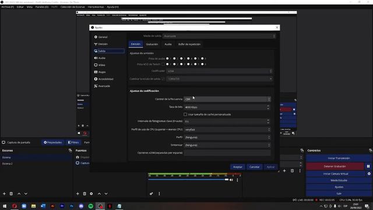Click Aceptar to confirm settings
Image resolution: width=373 pixels, height=210 pixels.
pos(238,167)
